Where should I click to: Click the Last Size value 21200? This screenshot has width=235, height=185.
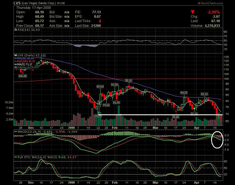(96, 26)
